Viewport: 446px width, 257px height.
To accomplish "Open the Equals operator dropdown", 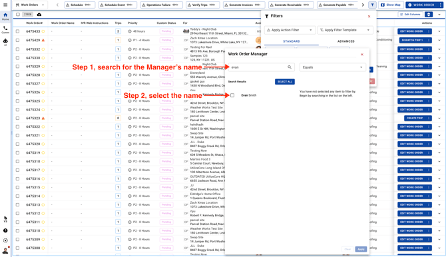I will tap(333, 67).
